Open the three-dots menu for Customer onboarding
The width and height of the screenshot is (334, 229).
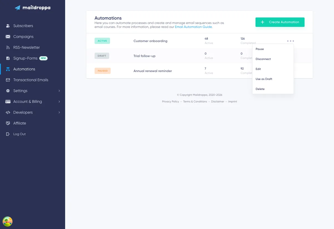pyautogui.click(x=290, y=41)
